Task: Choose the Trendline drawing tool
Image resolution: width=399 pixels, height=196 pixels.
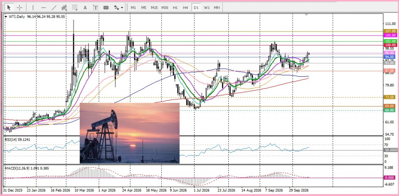Action: [x=54, y=8]
